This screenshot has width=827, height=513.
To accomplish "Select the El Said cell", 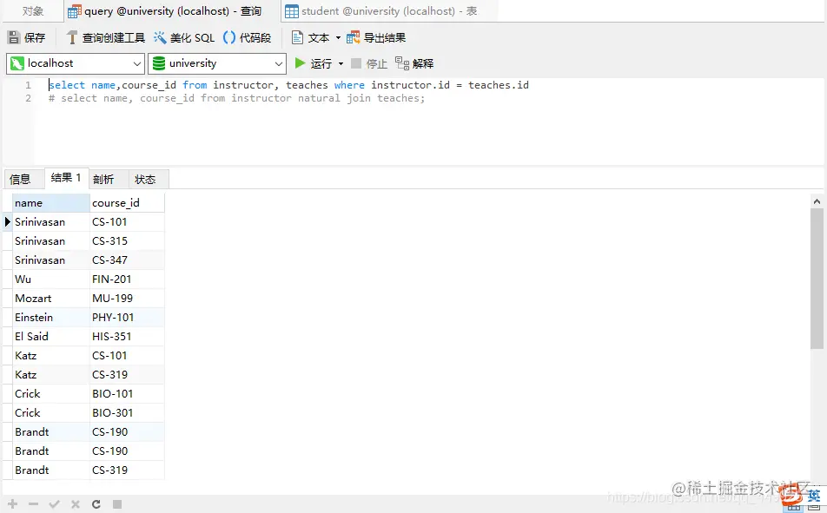I will [51, 337].
